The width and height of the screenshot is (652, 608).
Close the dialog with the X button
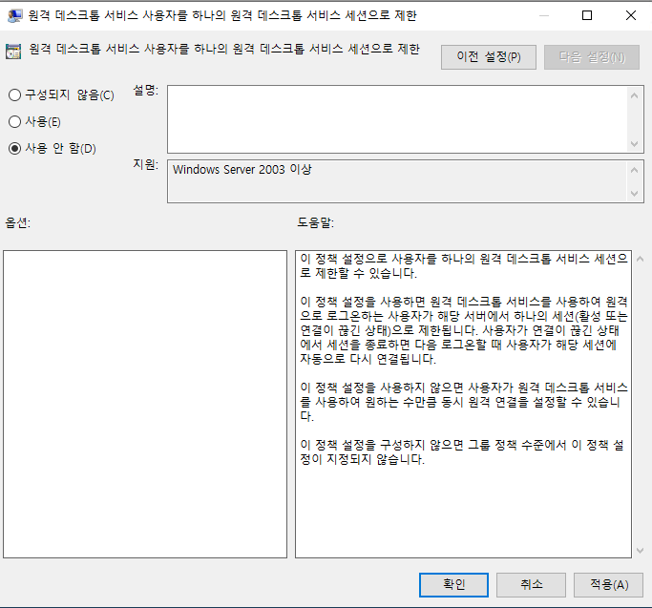(x=630, y=16)
